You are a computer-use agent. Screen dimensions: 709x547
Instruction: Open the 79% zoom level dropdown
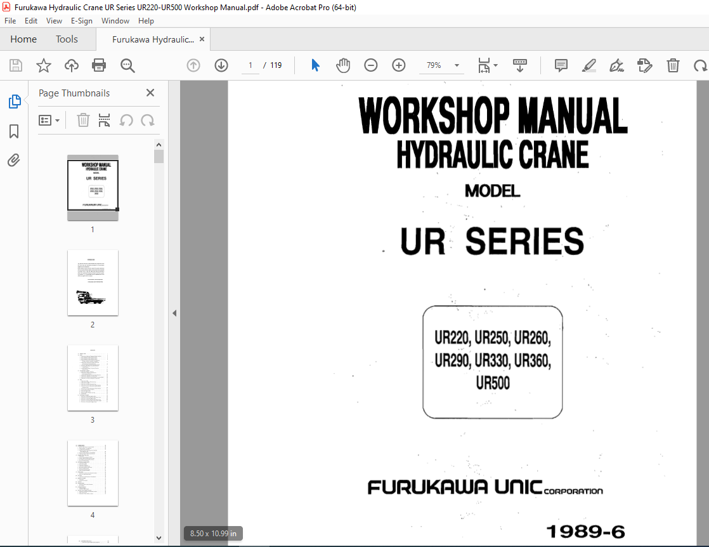[457, 65]
